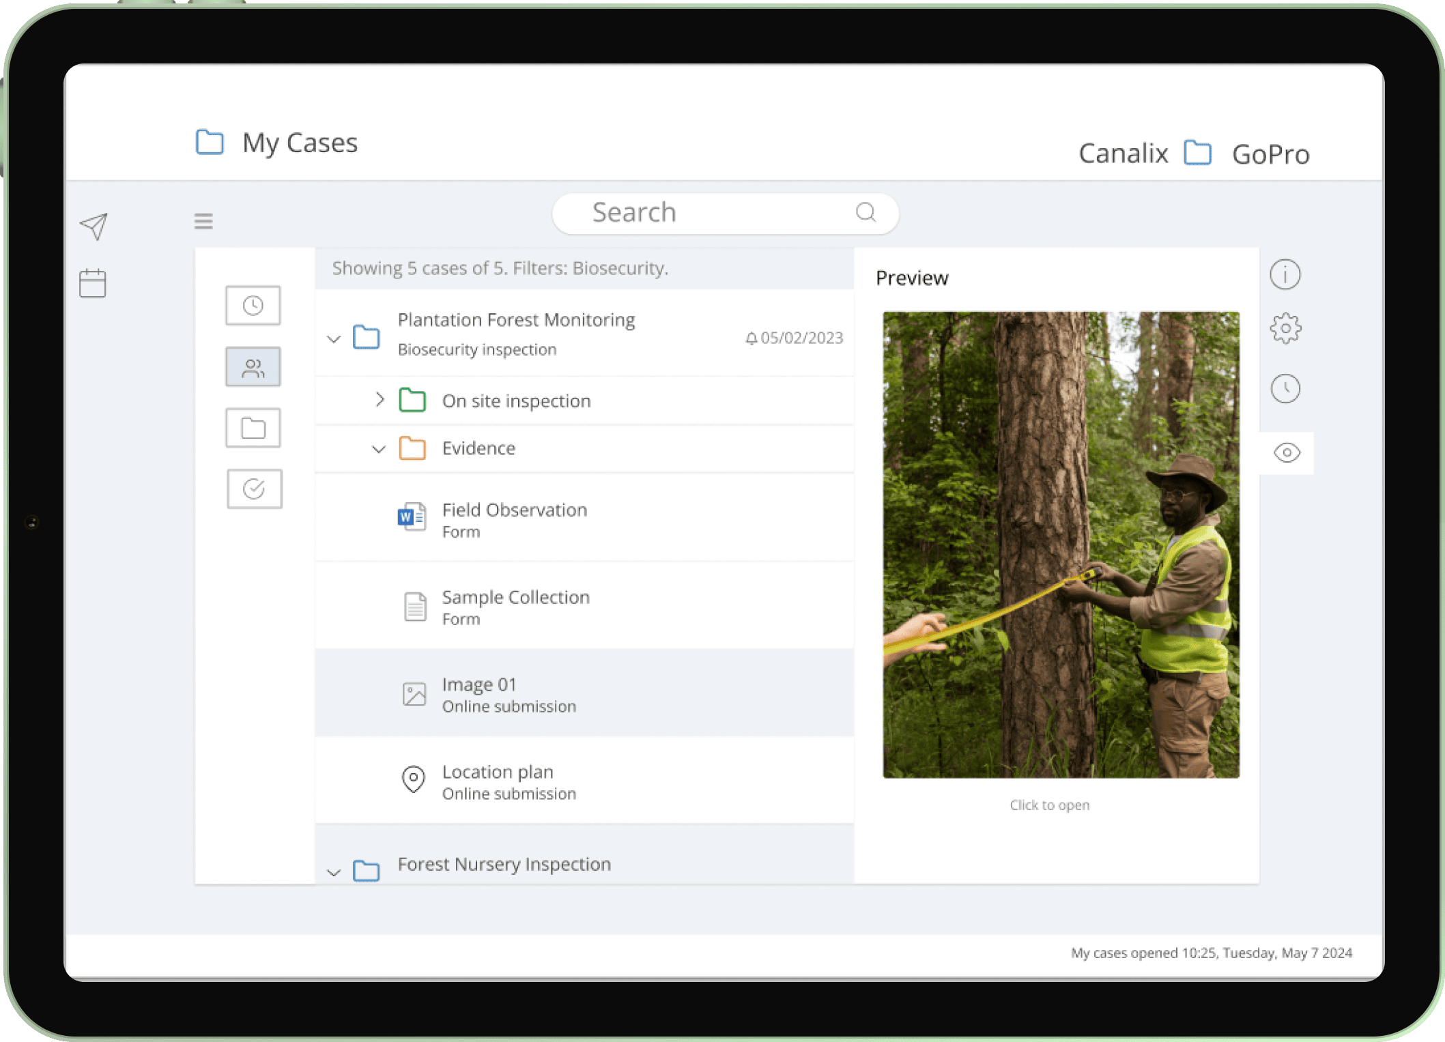Select the Field Observation form row
This screenshot has height=1042, width=1445.
click(584, 519)
